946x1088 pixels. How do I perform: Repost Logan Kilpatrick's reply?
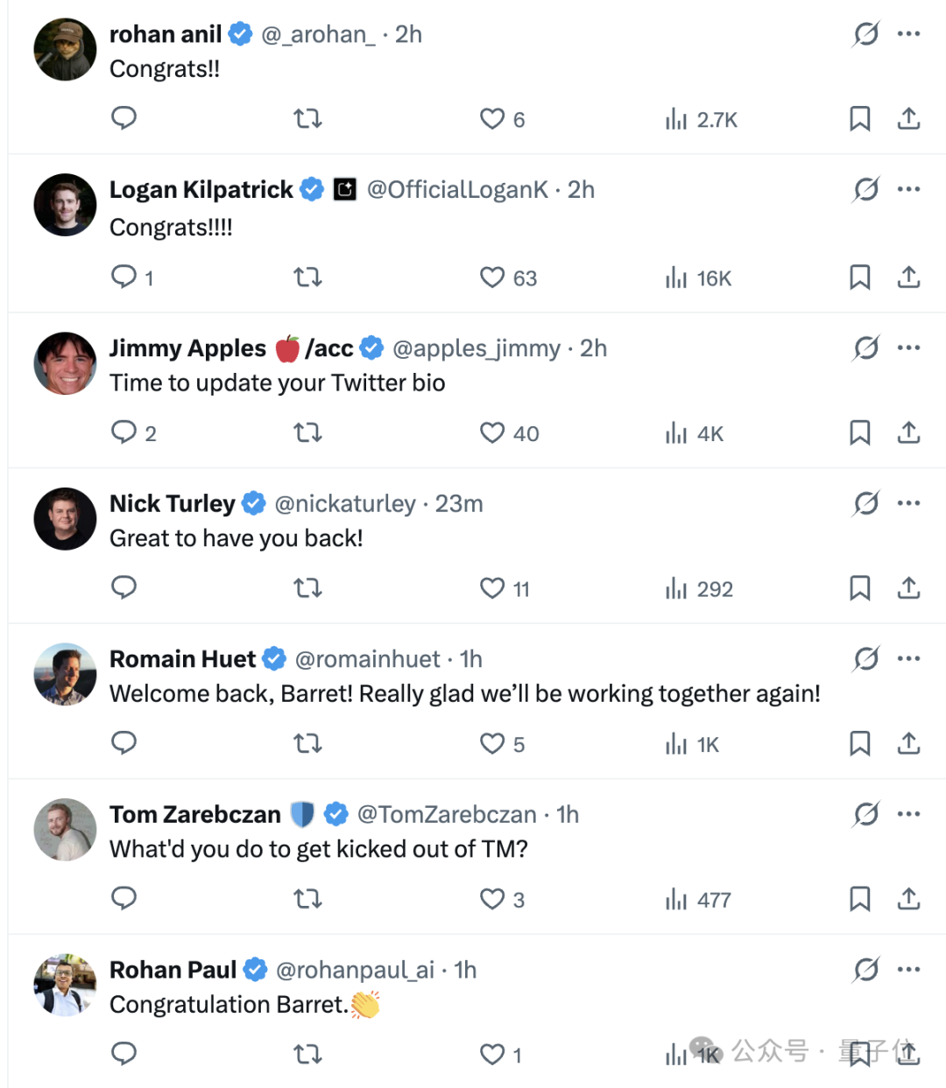point(307,277)
